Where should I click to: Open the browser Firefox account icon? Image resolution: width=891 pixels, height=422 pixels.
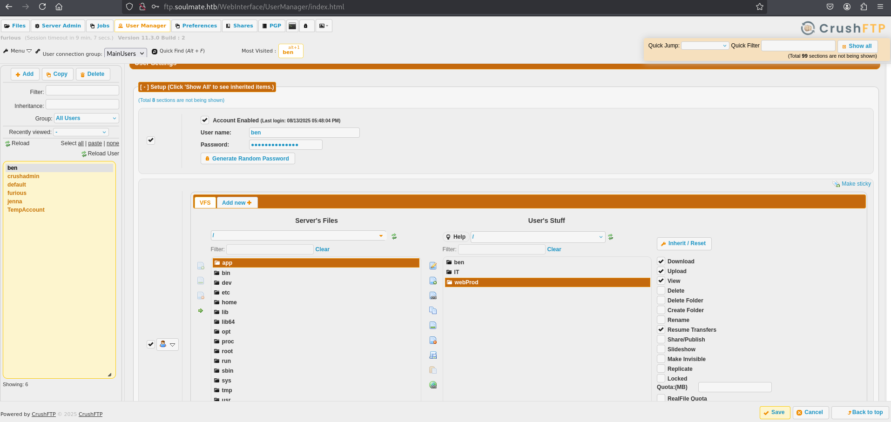[x=847, y=7]
